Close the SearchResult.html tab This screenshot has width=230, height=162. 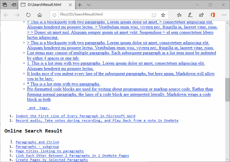(70, 5)
